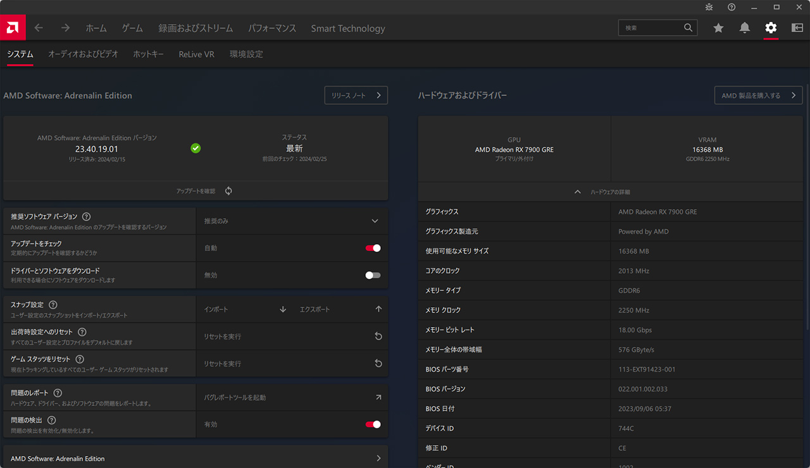Go forward with the right arrow icon

pos(65,28)
